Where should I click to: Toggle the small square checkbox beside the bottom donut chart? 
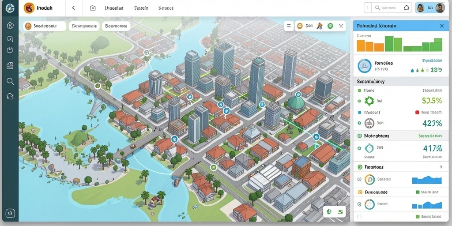pos(359,204)
